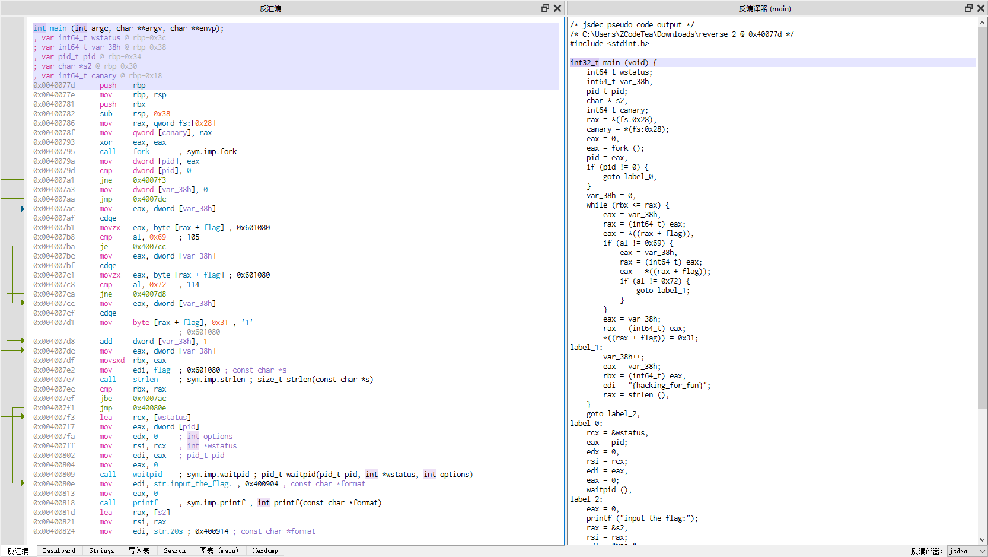Open the Search tab

pos(174,551)
